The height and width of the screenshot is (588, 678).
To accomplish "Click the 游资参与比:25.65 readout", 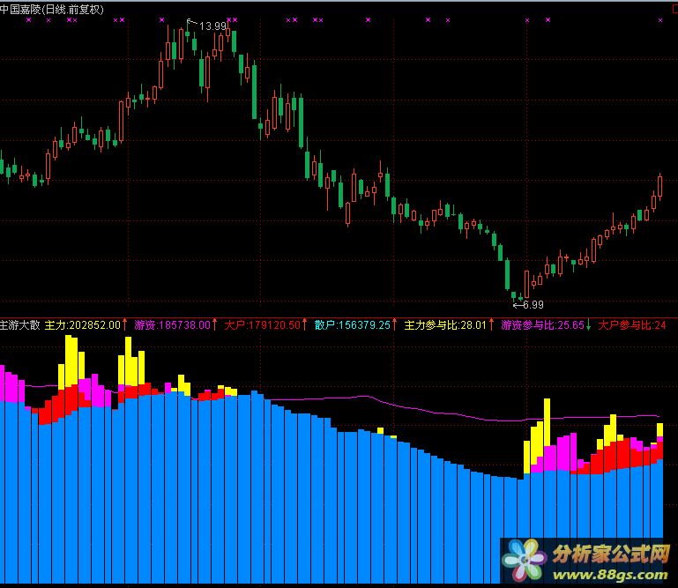I will [542, 325].
